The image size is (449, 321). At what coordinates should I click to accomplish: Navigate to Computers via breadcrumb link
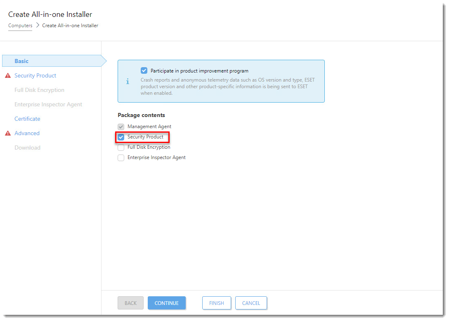point(20,26)
